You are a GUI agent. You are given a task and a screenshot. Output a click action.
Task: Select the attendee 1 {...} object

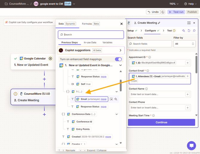coord(77,92)
